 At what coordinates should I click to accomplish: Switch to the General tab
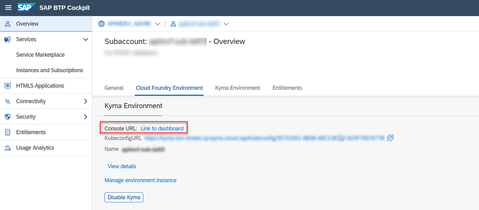point(114,88)
